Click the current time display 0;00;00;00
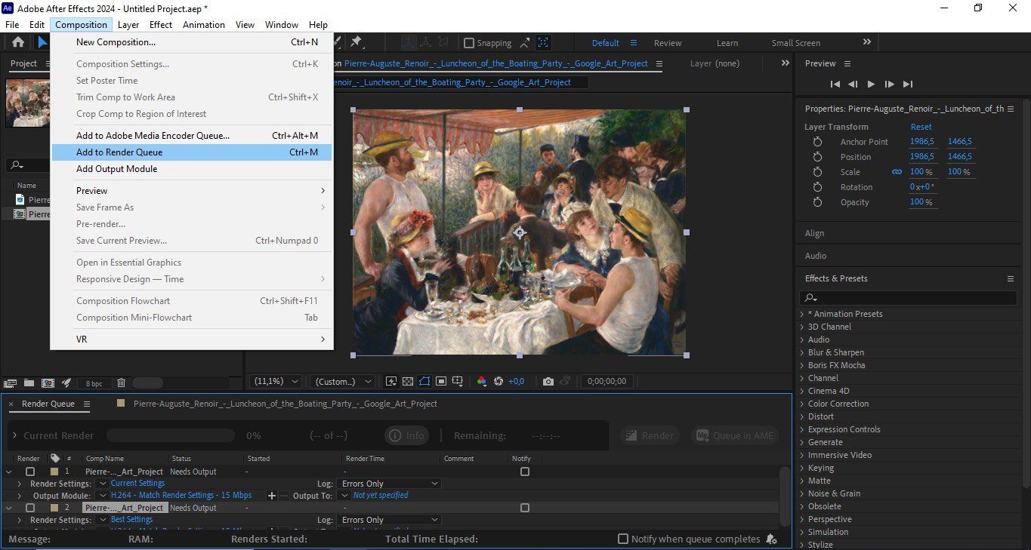The width and height of the screenshot is (1031, 550). [x=607, y=381]
